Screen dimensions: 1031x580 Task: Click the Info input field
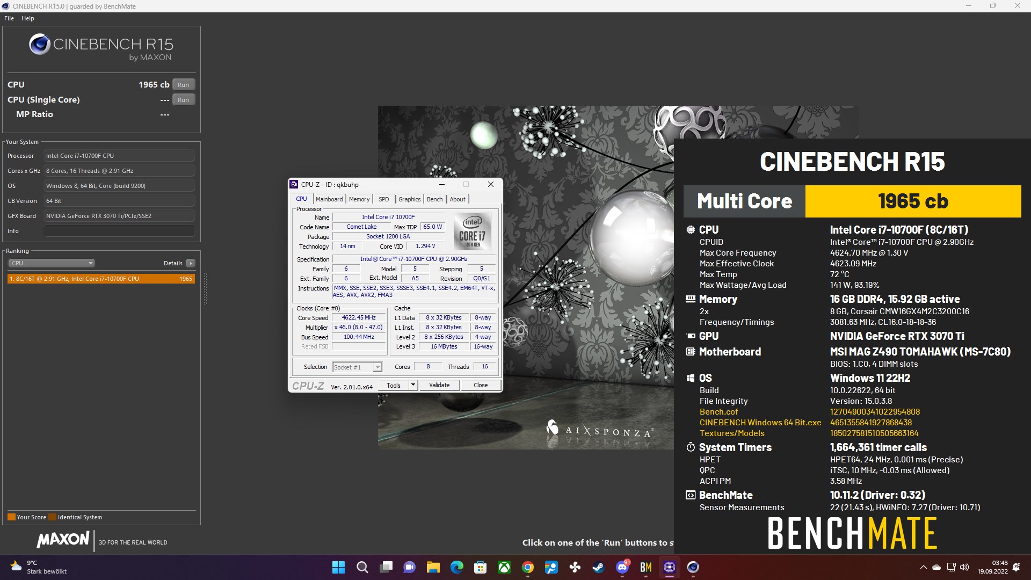(119, 231)
